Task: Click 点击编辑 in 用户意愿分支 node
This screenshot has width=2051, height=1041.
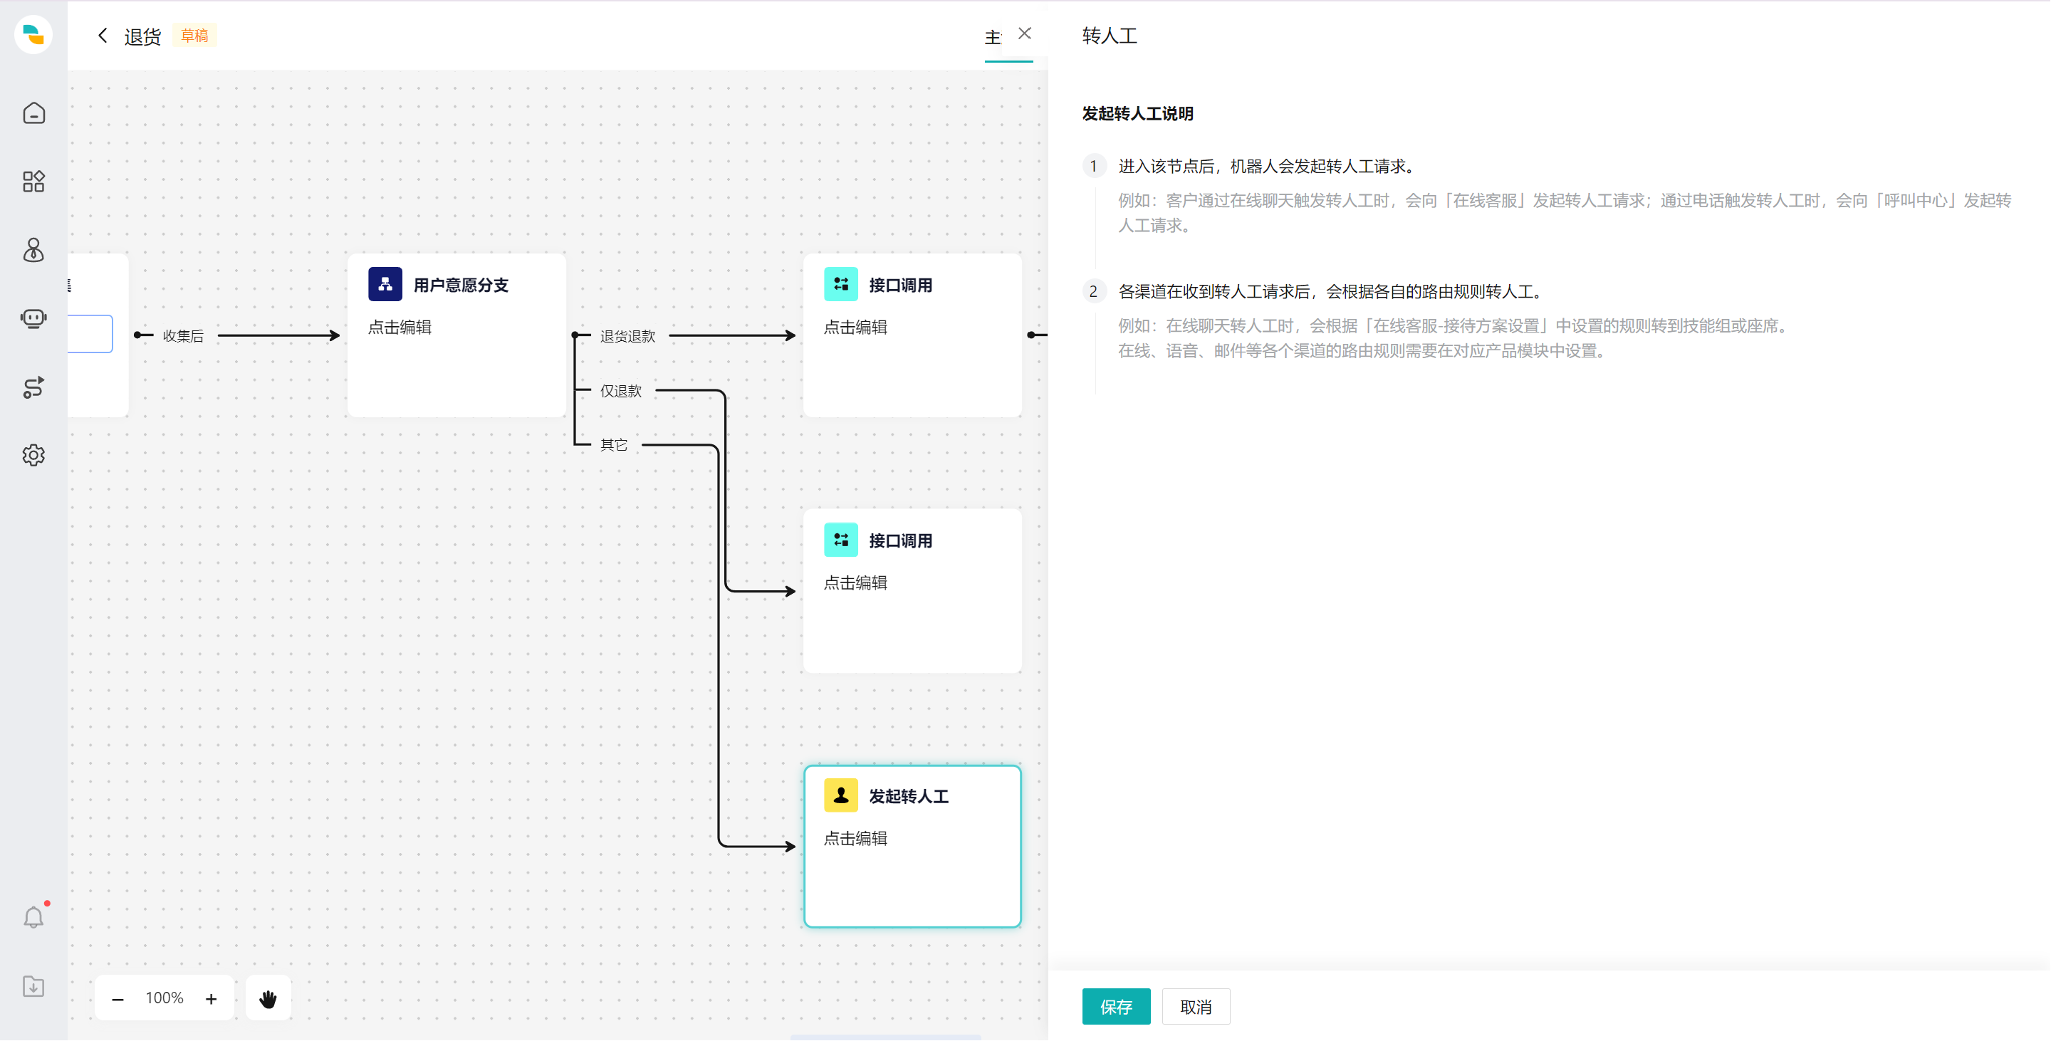Action: pos(400,327)
